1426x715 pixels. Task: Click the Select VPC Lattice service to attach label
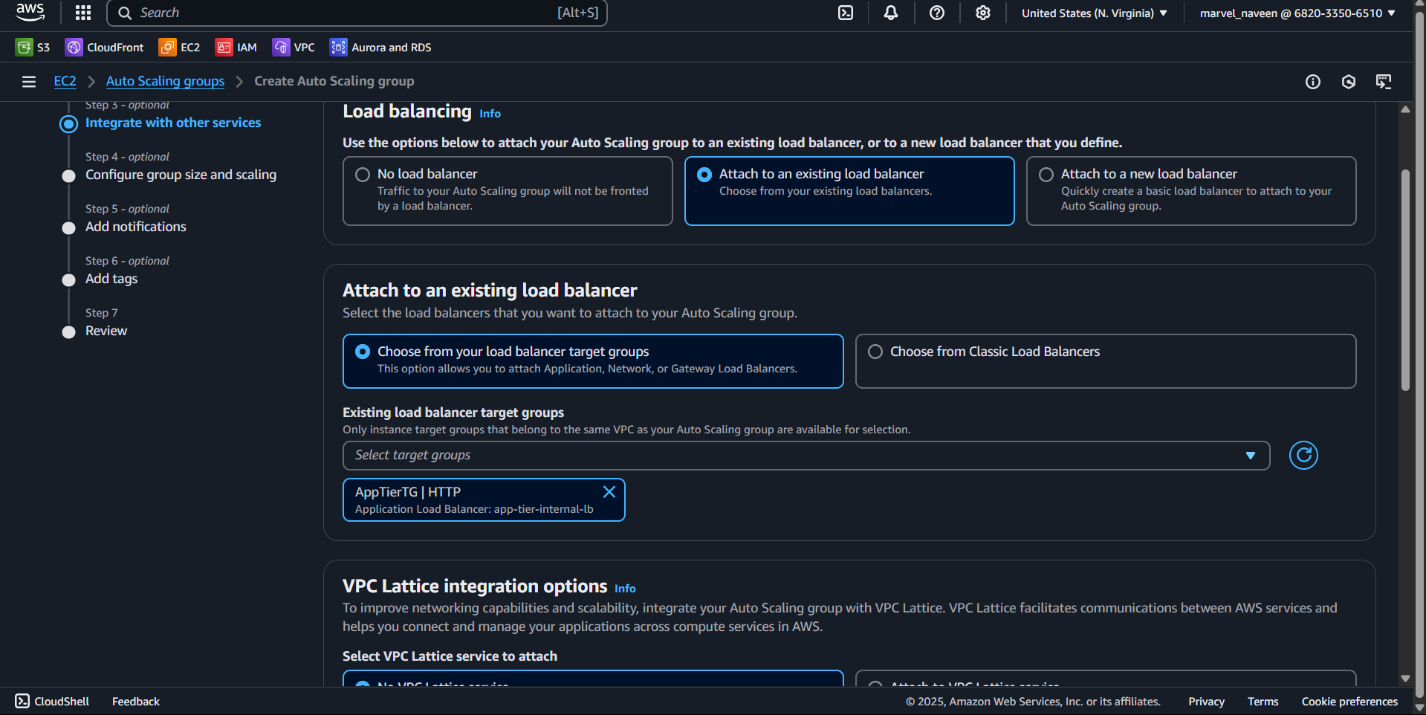click(x=450, y=656)
